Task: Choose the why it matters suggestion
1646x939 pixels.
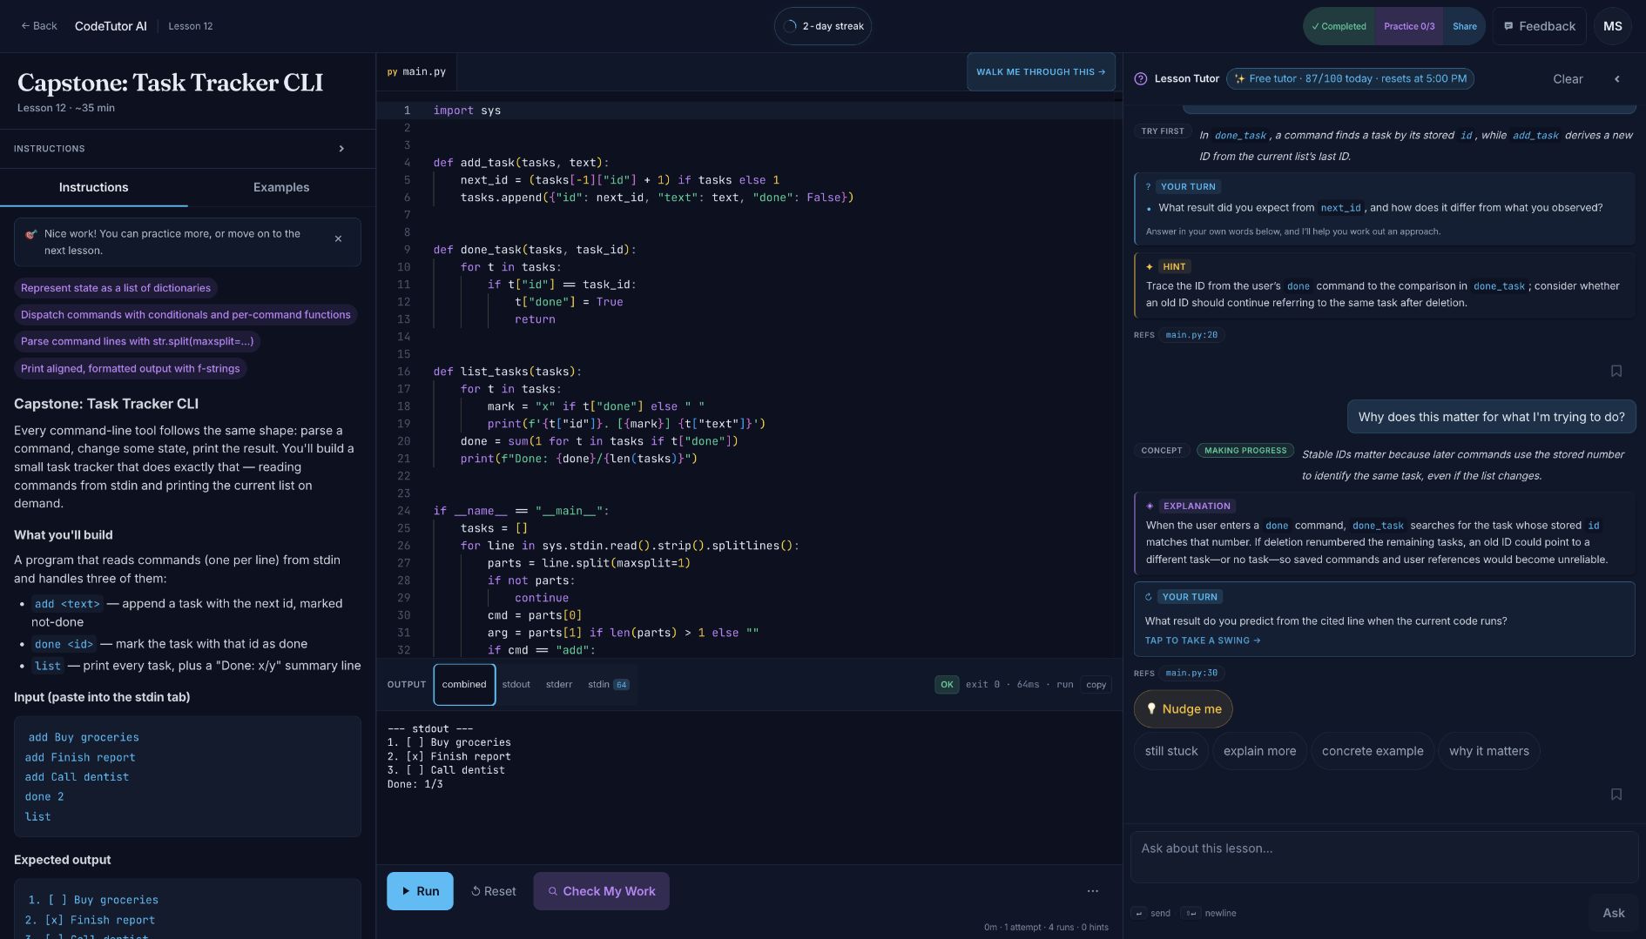Action: click(x=1488, y=751)
